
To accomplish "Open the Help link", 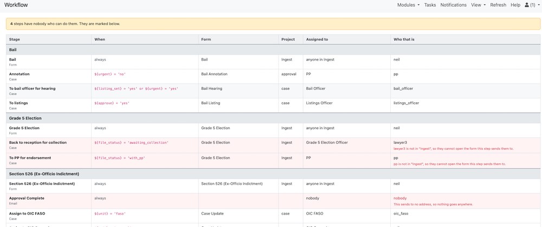I will 515,5.
